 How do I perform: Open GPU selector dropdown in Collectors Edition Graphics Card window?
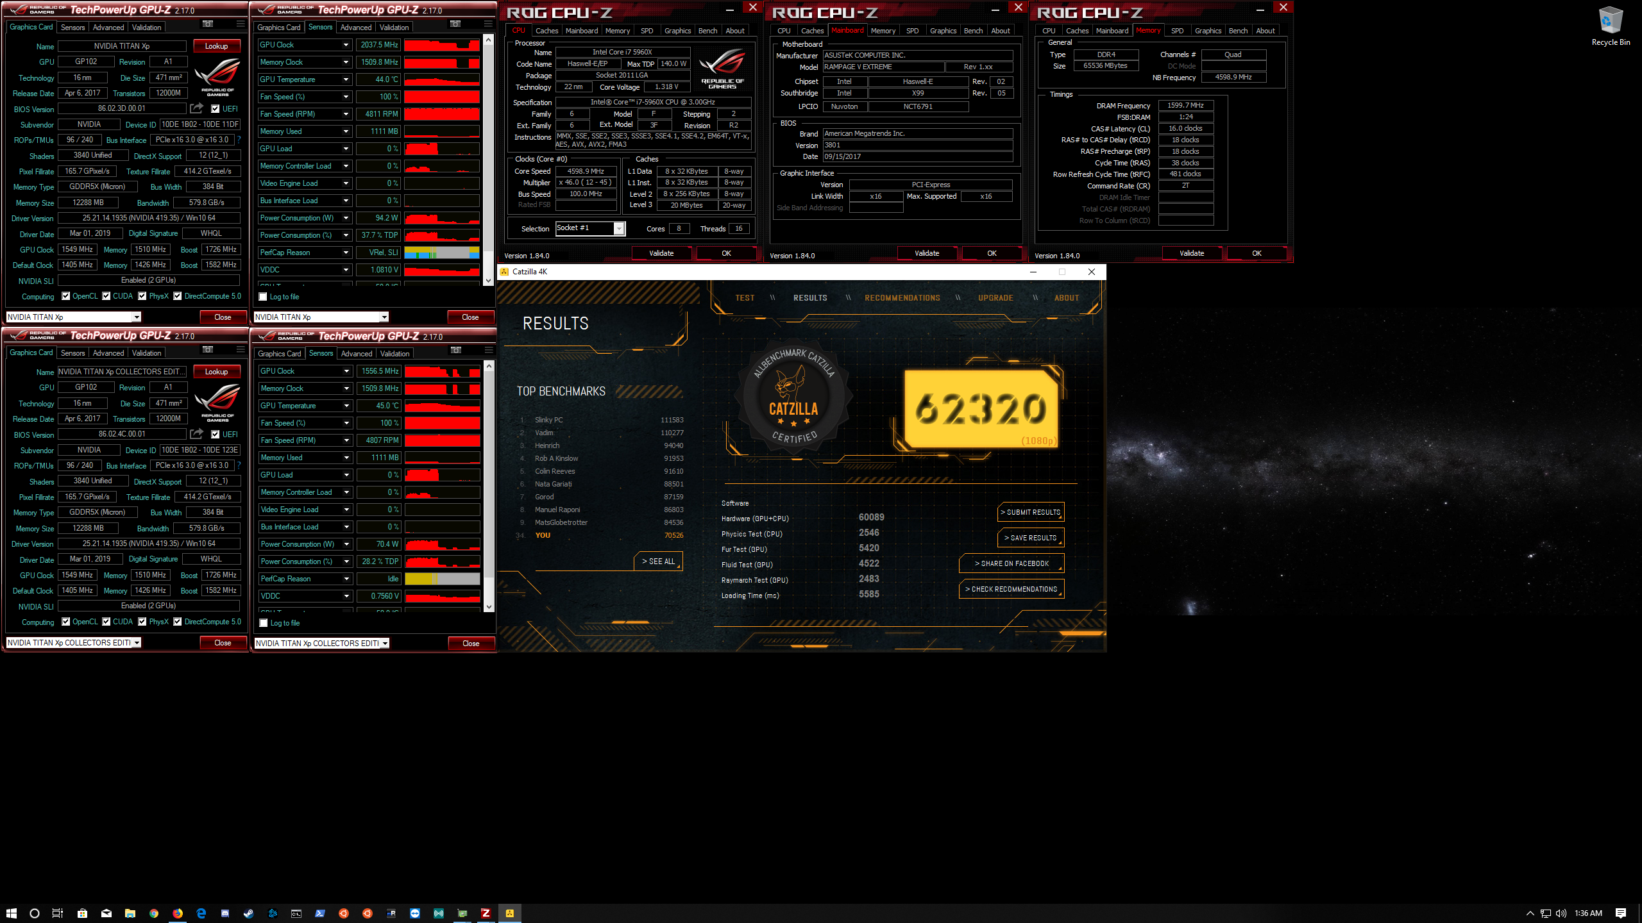pos(137,643)
